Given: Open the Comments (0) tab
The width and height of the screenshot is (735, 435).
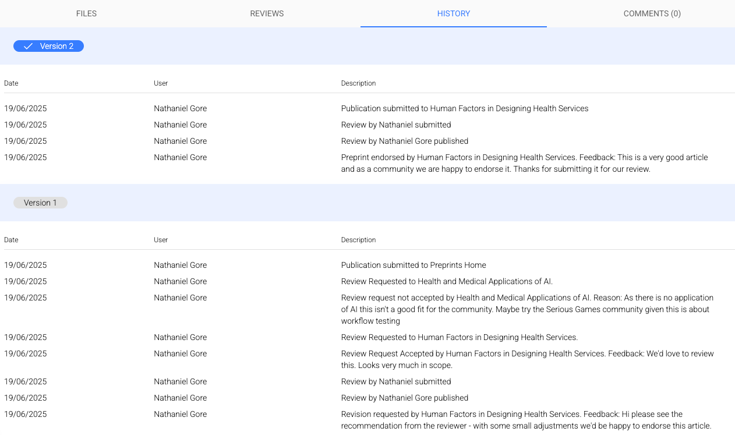Looking at the screenshot, I should (652, 13).
